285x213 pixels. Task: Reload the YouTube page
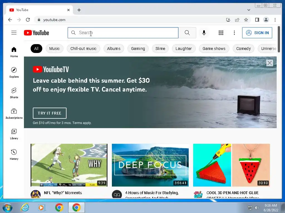click(x=28, y=20)
